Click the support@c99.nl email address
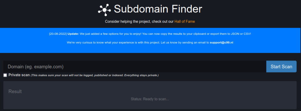This screenshot has width=301, height=111. tap(221, 43)
